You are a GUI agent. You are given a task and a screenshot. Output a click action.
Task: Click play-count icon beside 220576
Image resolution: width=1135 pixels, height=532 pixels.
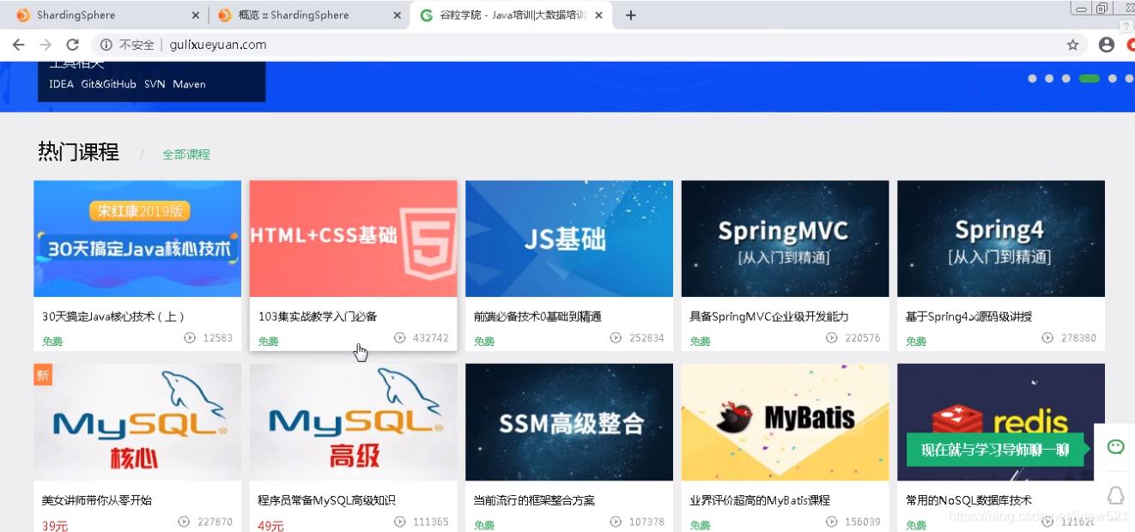pos(831,338)
